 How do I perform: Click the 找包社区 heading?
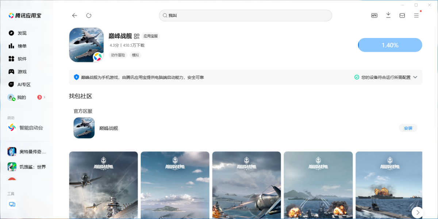click(x=80, y=96)
